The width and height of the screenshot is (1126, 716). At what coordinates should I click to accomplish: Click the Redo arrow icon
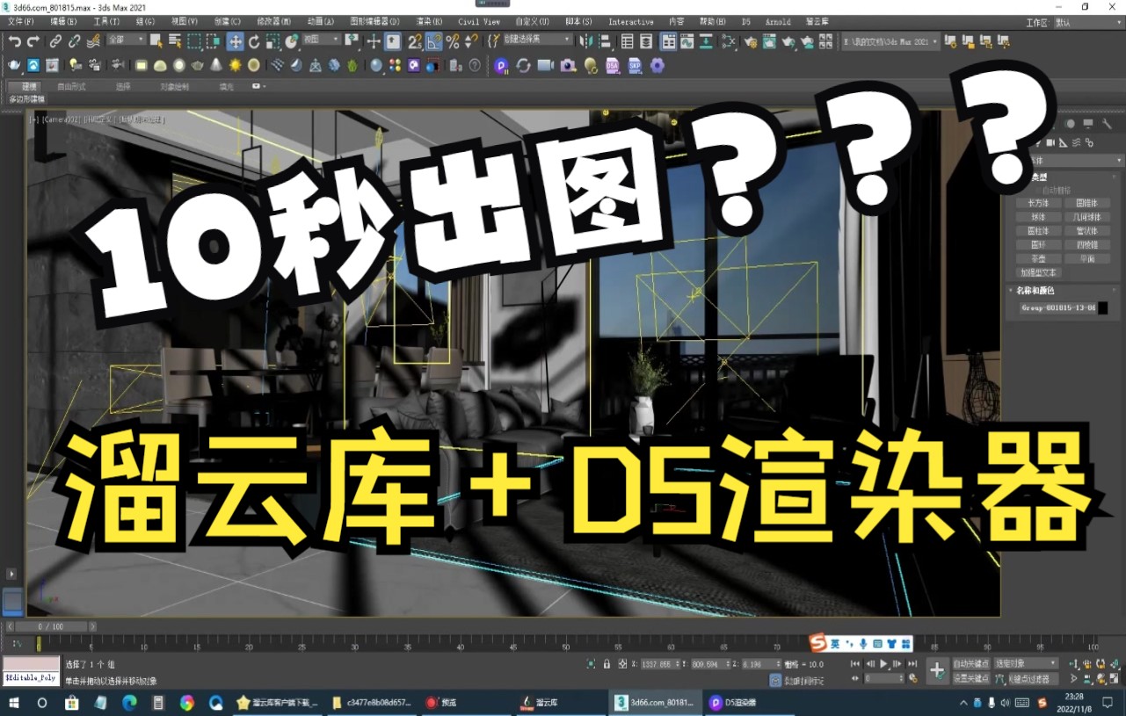pyautogui.click(x=33, y=40)
